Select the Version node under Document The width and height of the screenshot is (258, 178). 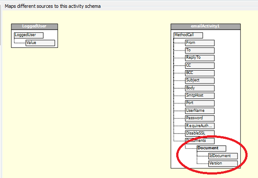(223, 164)
